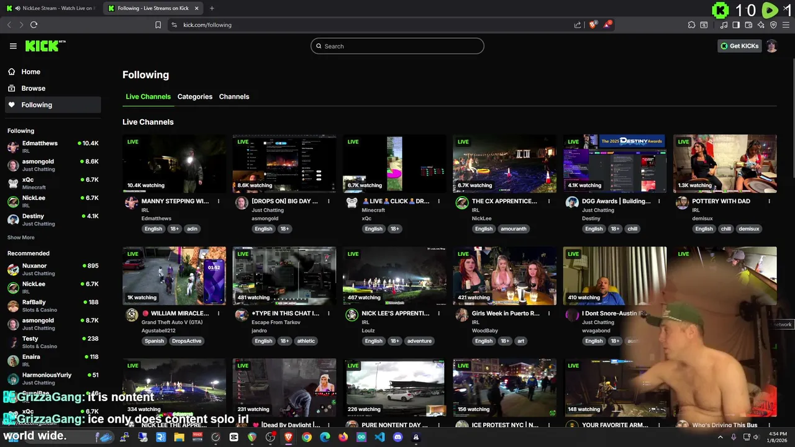This screenshot has width=795, height=447.
Task: Select Following in sidebar
Action: pyautogui.click(x=53, y=105)
